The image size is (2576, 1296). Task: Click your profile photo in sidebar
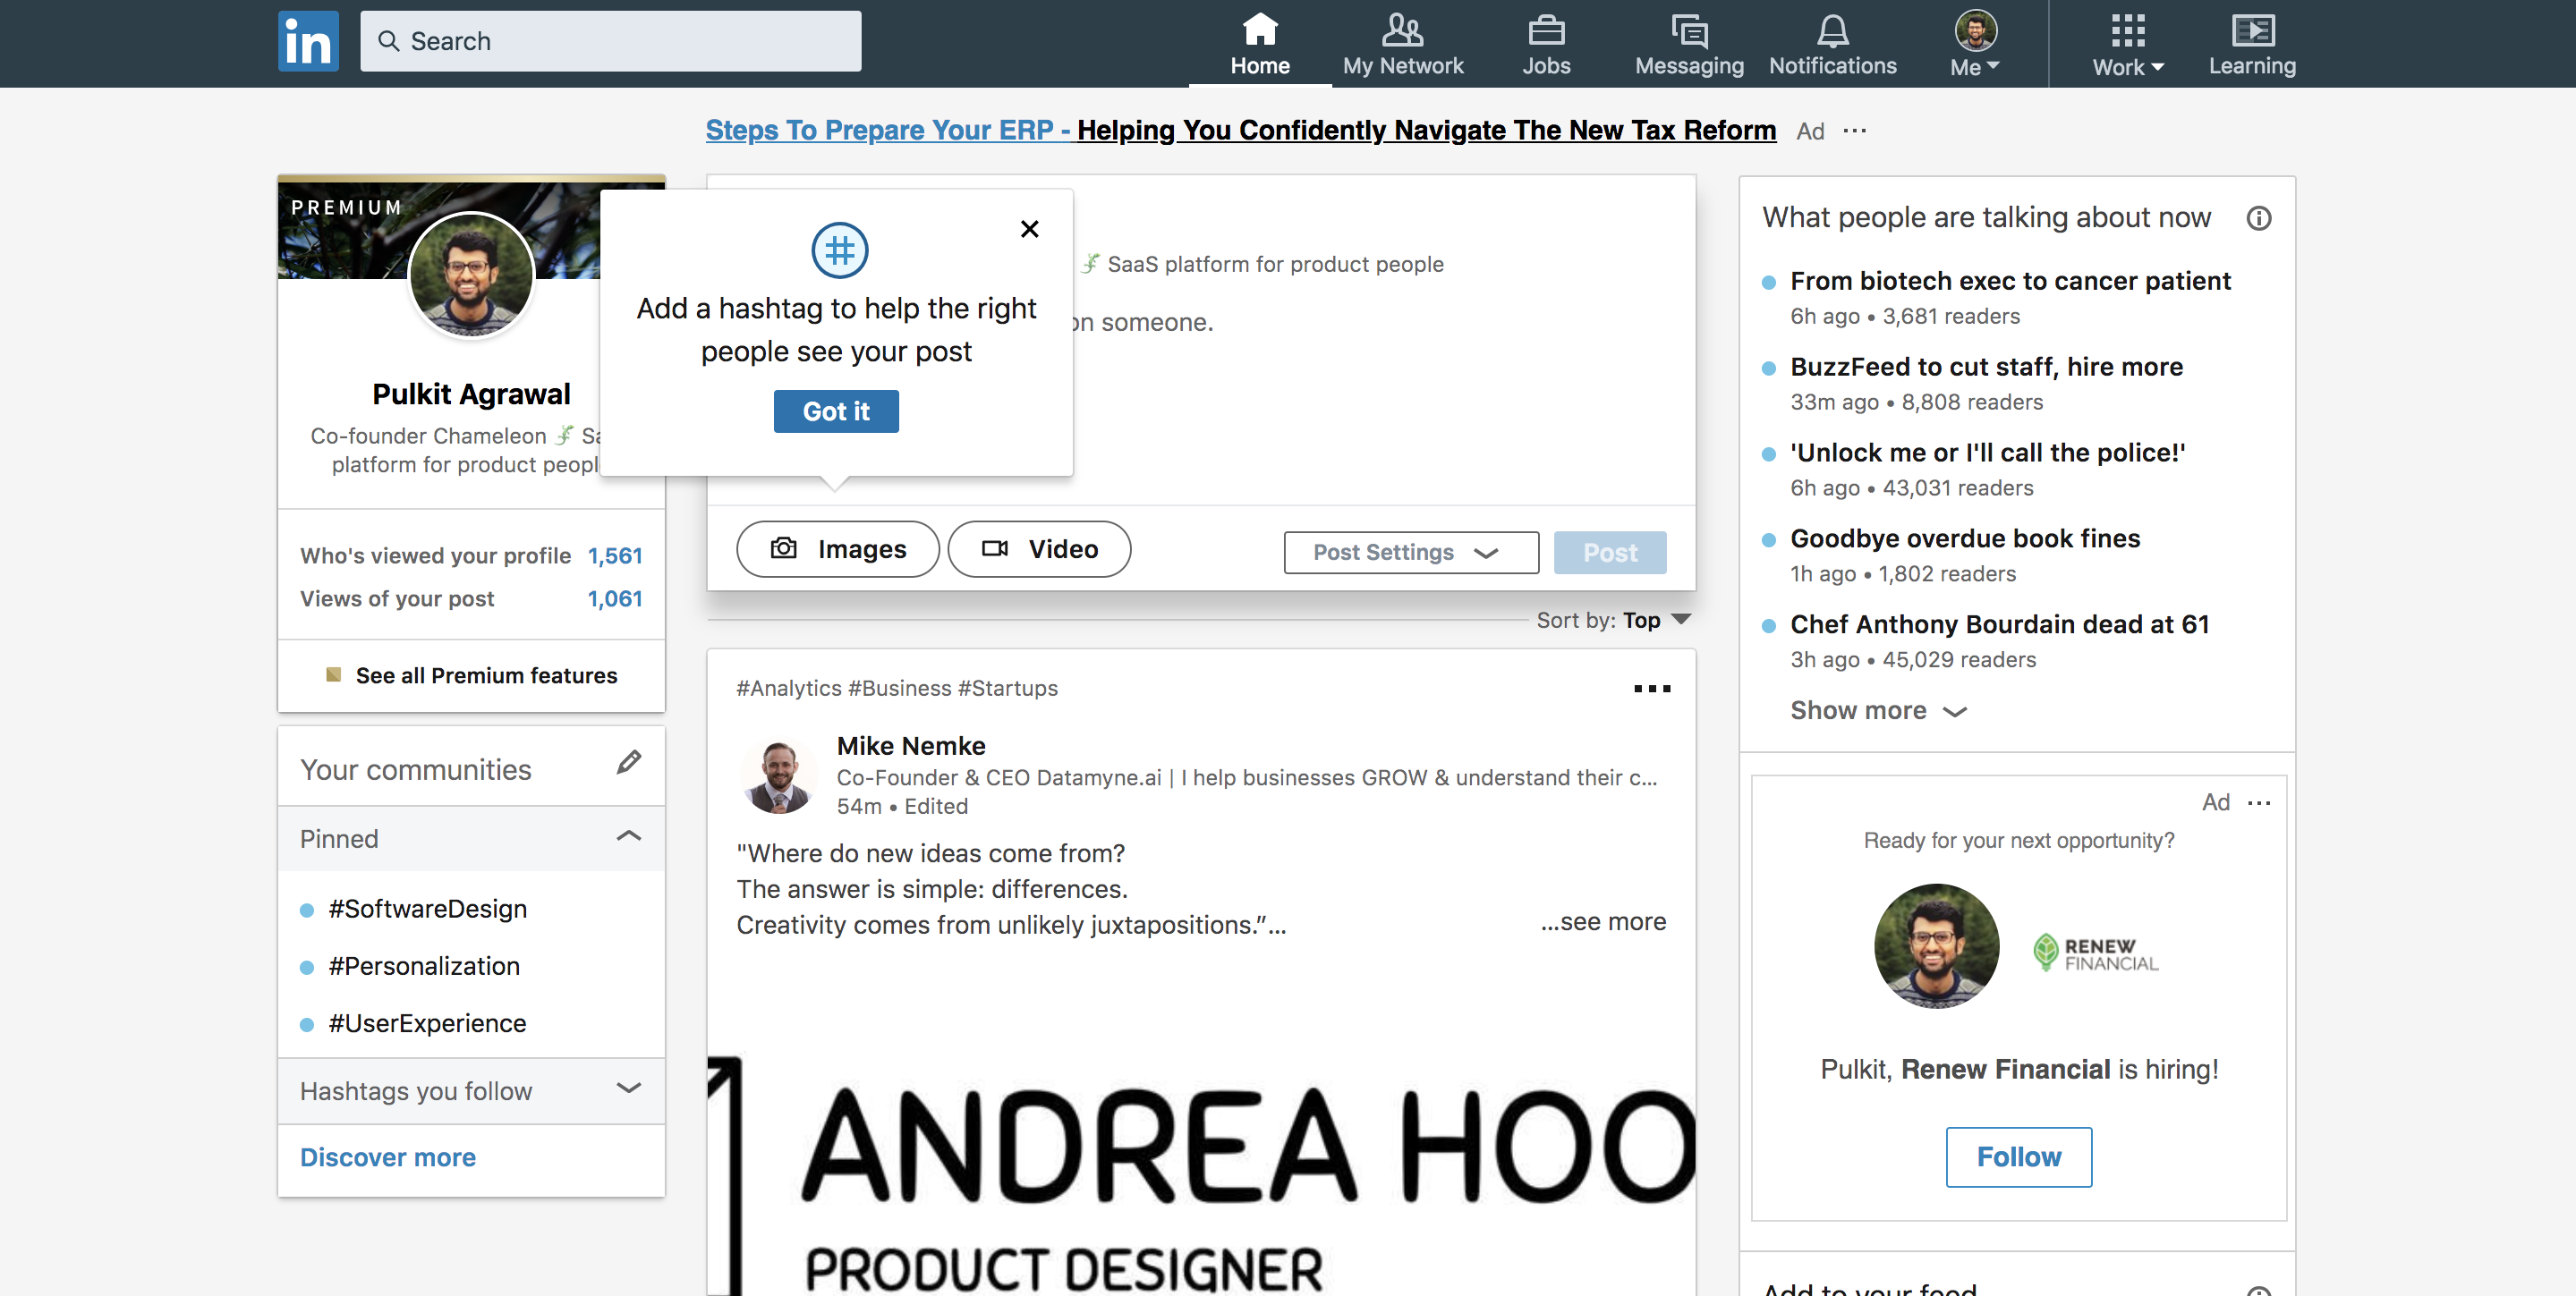click(471, 275)
